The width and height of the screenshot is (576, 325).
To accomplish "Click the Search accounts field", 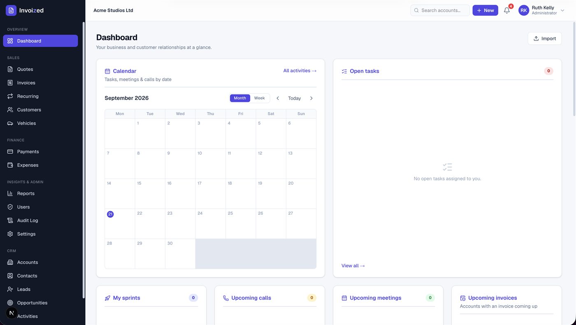I will point(440,10).
